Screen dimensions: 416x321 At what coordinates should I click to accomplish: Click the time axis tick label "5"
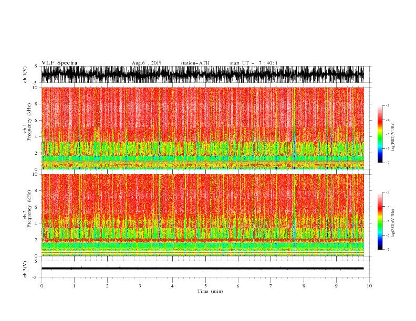coord(205,286)
